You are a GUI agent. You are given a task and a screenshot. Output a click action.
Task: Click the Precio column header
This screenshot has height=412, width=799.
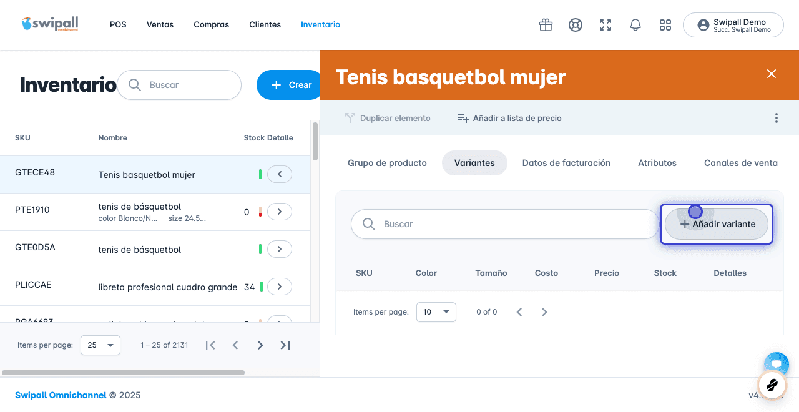tap(607, 273)
